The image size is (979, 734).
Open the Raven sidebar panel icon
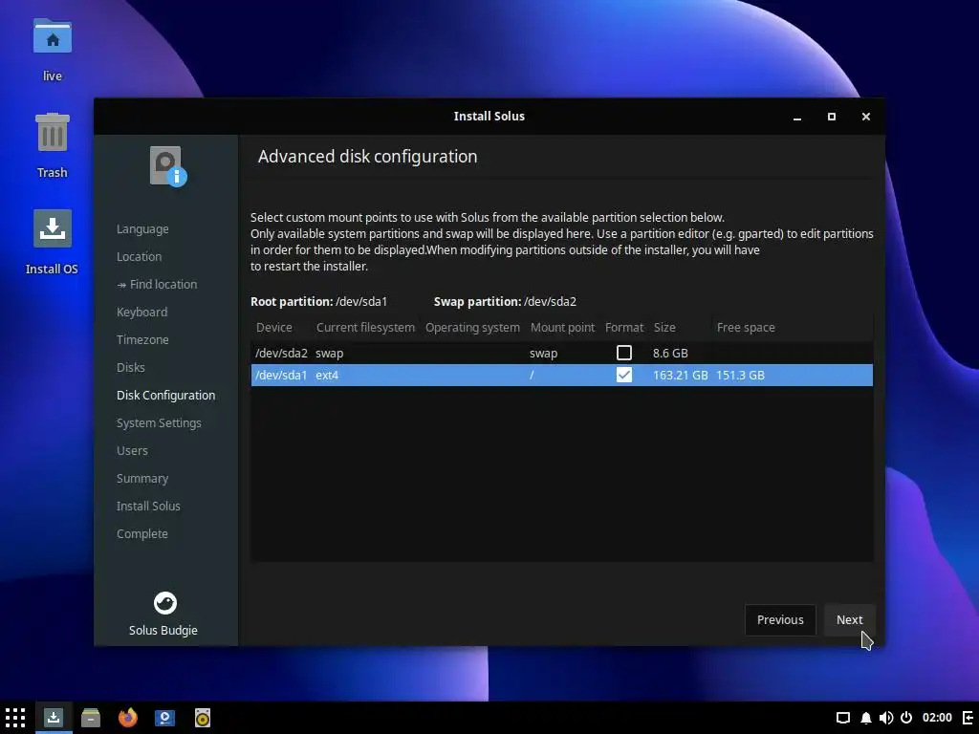coord(968,718)
